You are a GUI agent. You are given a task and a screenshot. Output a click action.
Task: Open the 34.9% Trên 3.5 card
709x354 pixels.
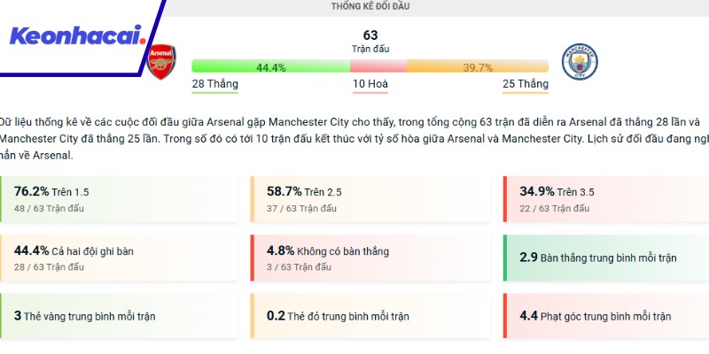point(605,199)
